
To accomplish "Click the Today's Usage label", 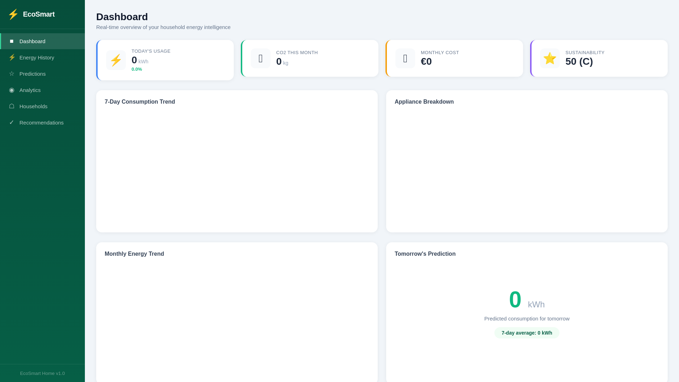I will click(x=151, y=51).
